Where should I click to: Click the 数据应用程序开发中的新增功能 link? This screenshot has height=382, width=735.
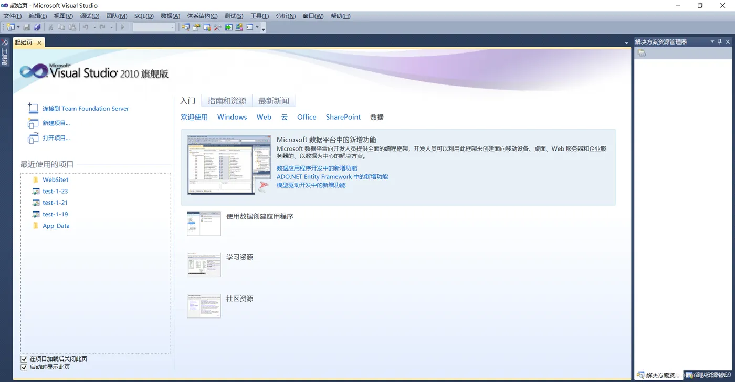click(x=317, y=168)
